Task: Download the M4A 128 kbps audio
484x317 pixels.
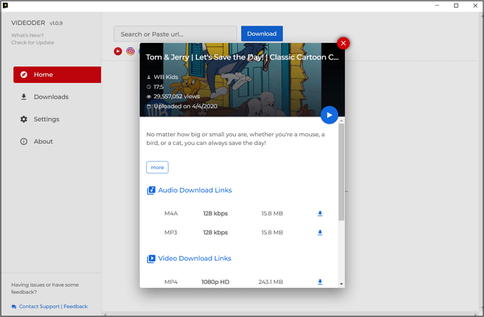Action: coord(320,213)
